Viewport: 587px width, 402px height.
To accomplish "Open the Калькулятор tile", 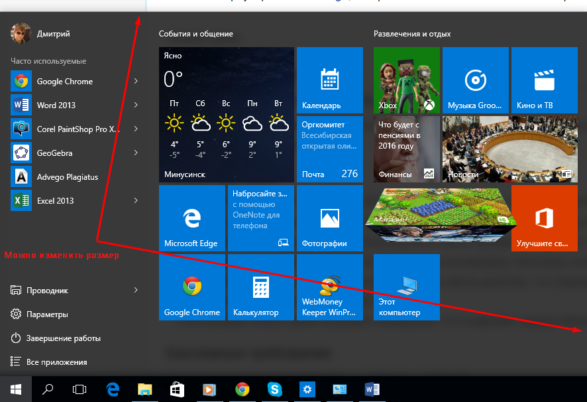I will [261, 287].
